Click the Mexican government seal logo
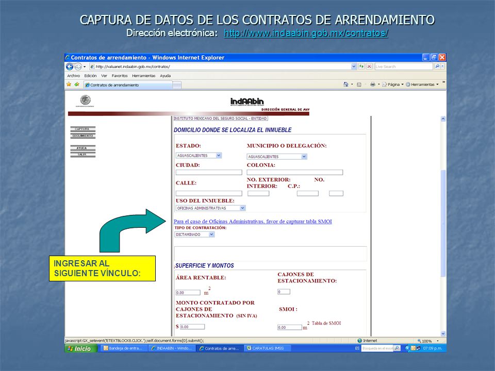This screenshot has width=495, height=371. click(85, 101)
